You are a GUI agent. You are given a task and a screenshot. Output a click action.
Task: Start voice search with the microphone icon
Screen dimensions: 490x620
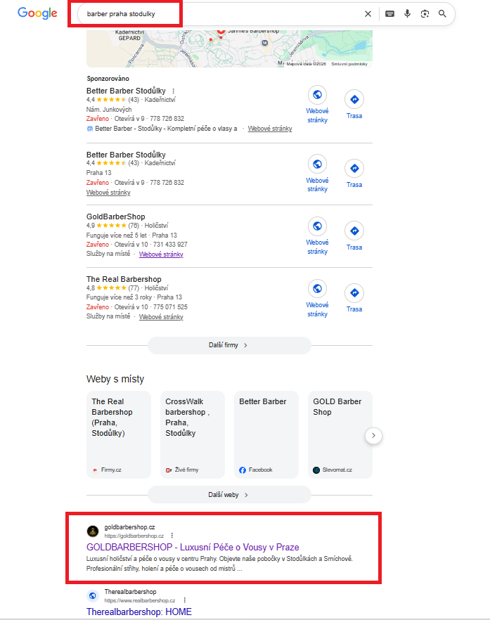click(x=407, y=13)
